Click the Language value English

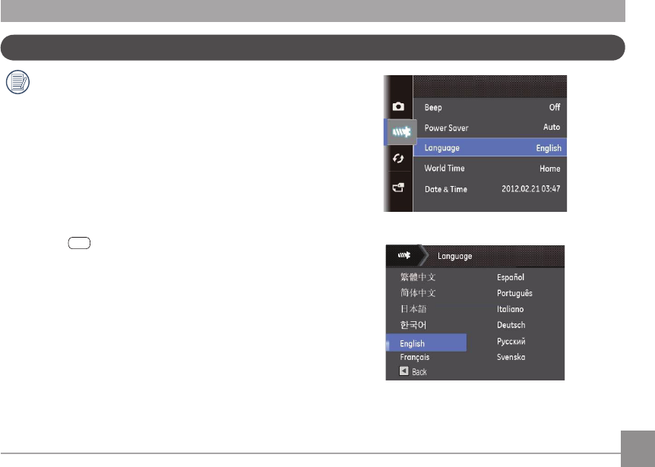point(549,149)
